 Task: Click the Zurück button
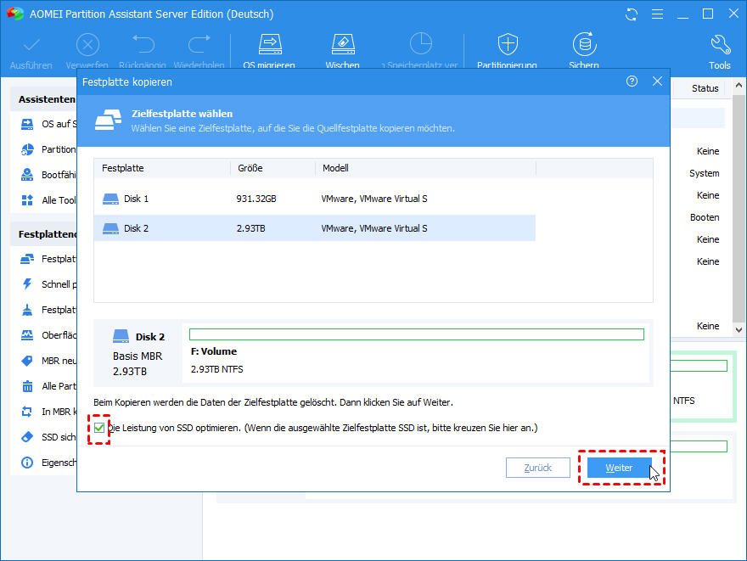(x=538, y=468)
